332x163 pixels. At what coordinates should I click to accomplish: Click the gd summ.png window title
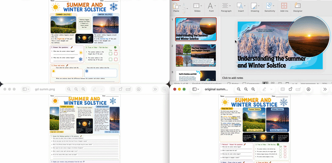(x=45, y=89)
